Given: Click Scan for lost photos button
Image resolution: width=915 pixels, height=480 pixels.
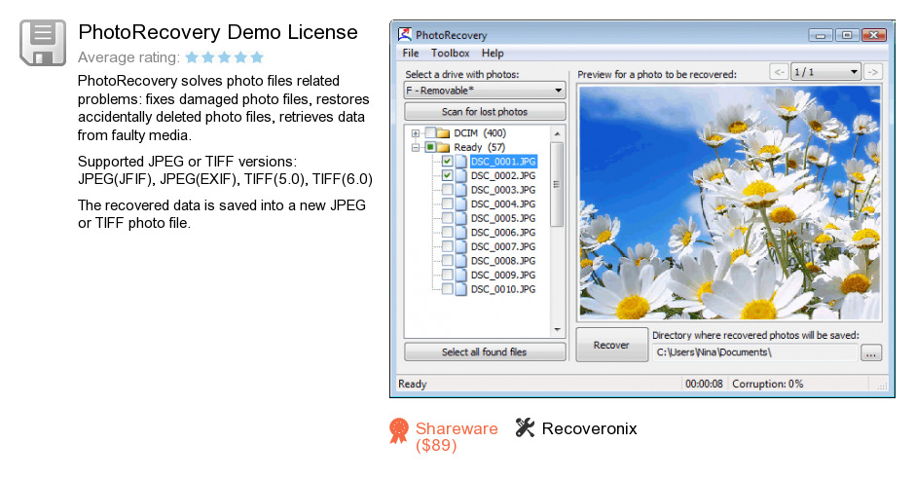Looking at the screenshot, I should click(x=485, y=112).
